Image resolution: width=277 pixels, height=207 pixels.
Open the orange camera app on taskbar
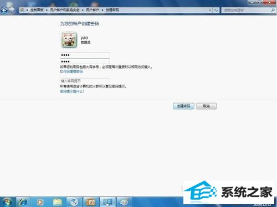coord(91,202)
